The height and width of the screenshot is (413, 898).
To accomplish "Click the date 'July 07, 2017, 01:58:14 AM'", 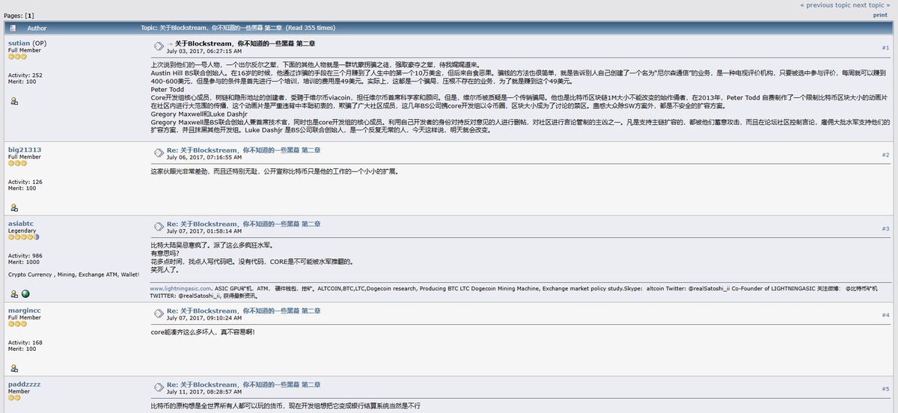I will [x=204, y=231].
